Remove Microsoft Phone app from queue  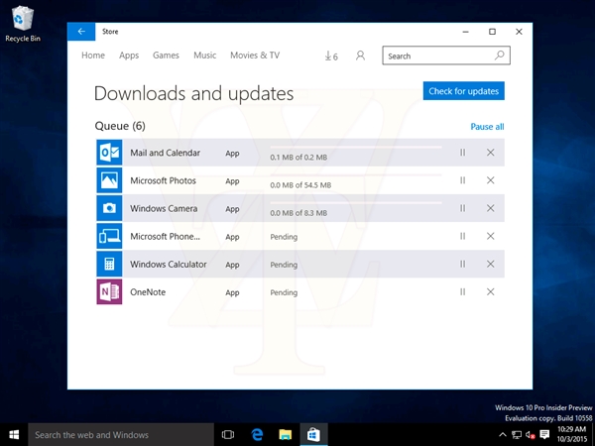click(x=490, y=236)
